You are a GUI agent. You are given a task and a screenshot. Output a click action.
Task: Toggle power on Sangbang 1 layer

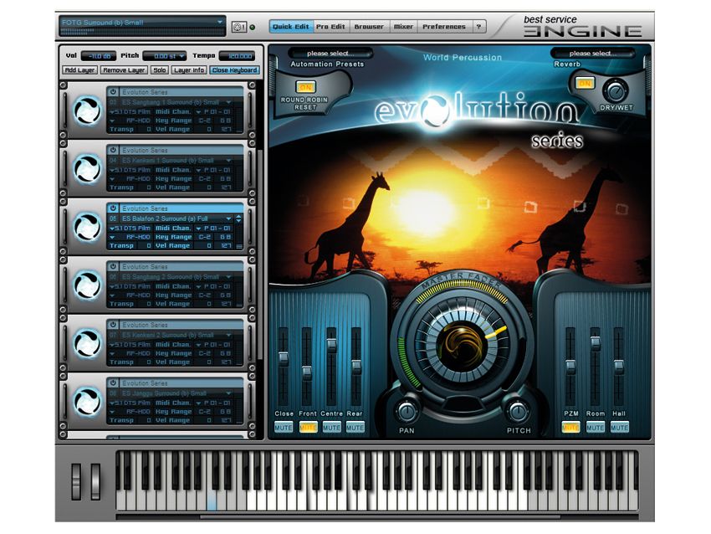tap(113, 91)
